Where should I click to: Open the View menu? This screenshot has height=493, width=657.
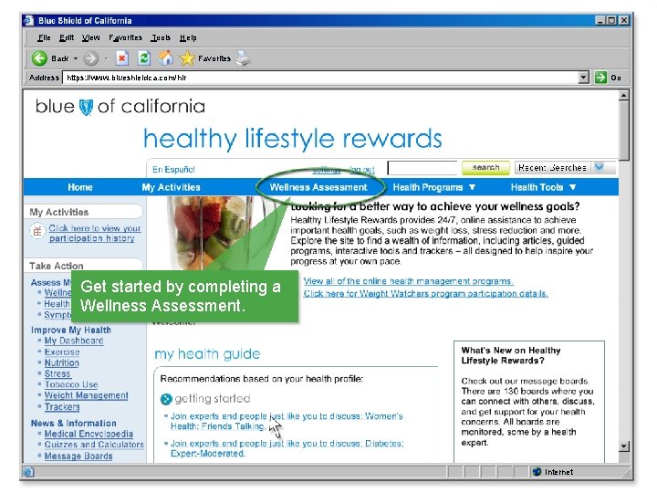click(x=91, y=37)
